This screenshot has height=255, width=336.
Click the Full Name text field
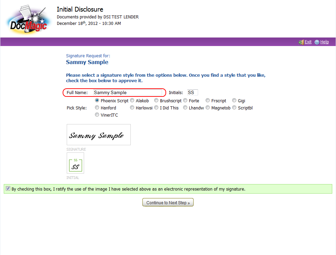pyautogui.click(x=128, y=92)
